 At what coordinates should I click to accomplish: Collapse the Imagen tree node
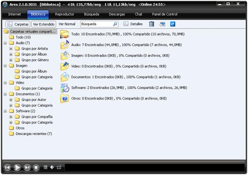(x=5, y=66)
